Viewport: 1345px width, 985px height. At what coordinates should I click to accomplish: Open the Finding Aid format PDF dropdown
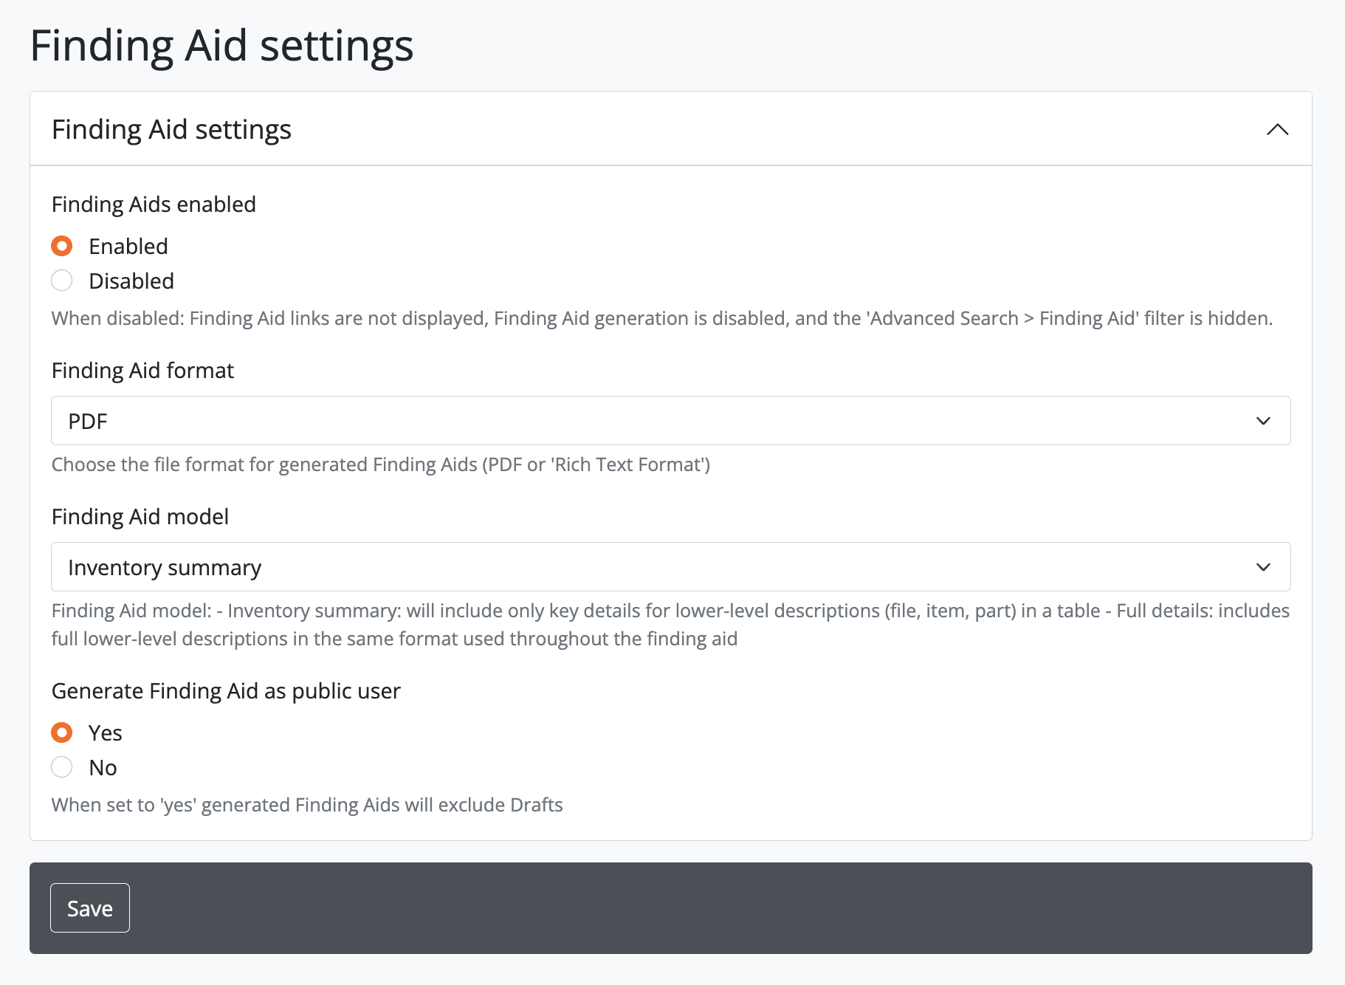tap(650, 421)
